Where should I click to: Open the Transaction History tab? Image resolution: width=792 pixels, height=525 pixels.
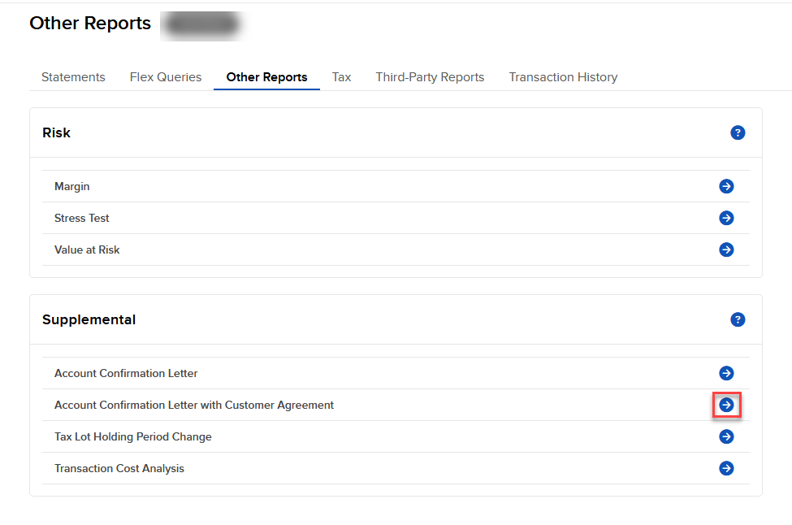tap(563, 76)
